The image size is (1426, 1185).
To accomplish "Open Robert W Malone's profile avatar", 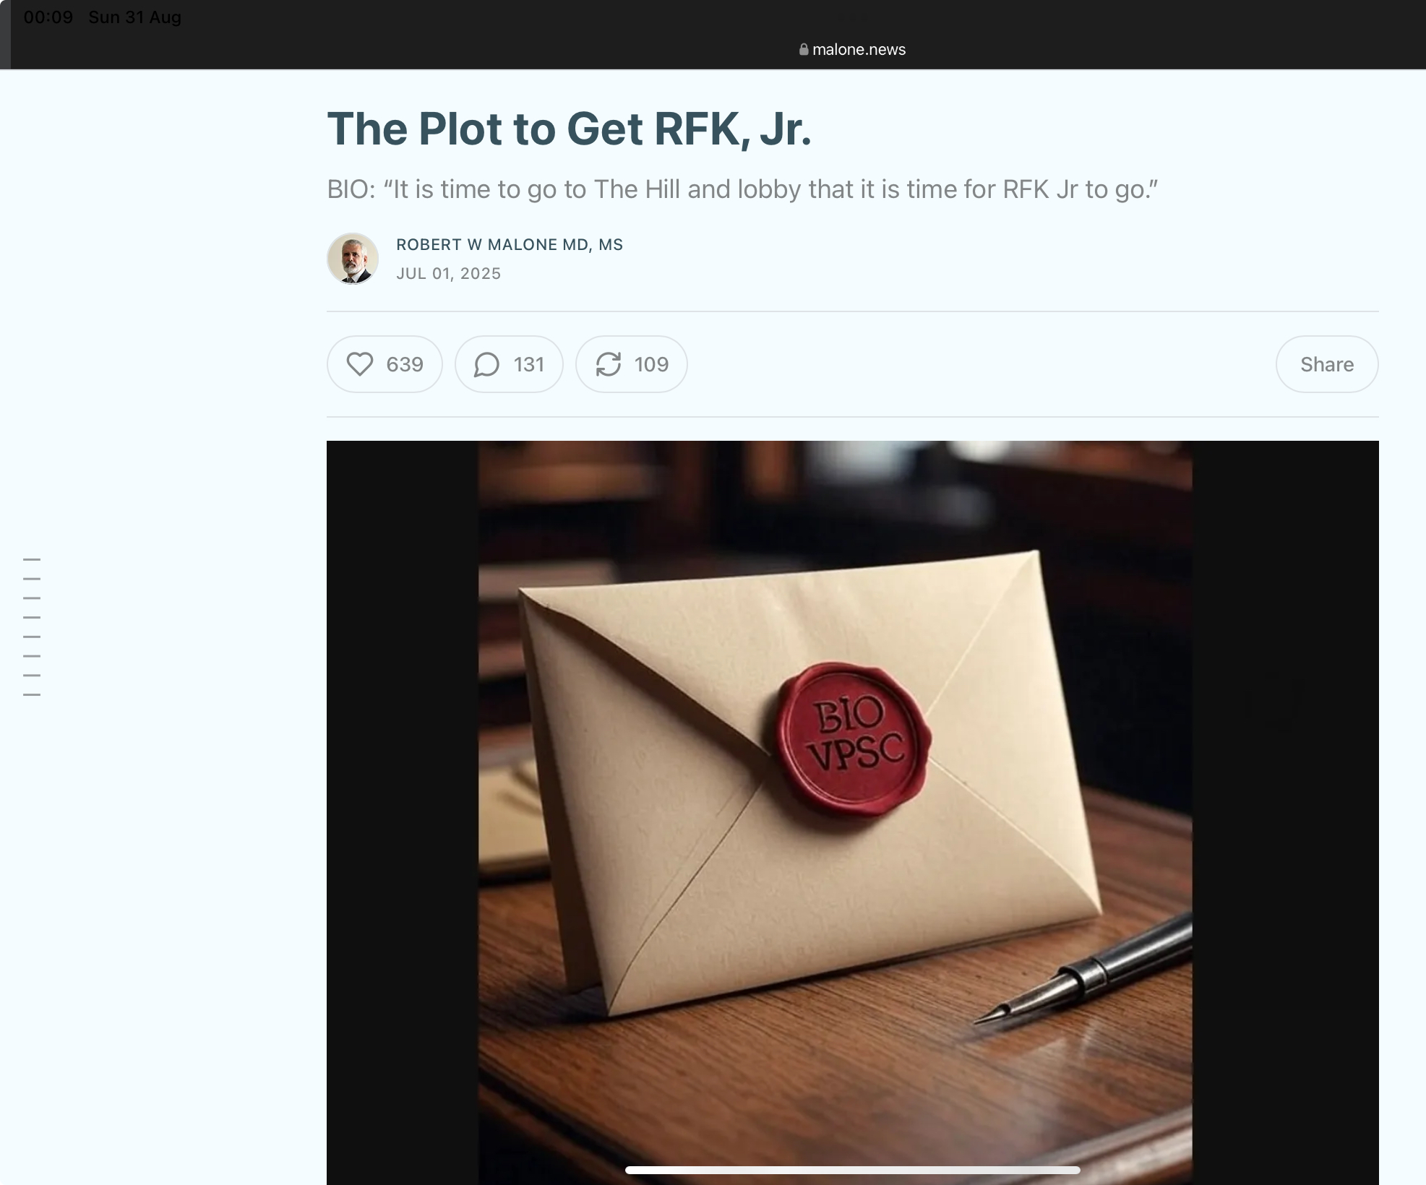I will tap(353, 259).
